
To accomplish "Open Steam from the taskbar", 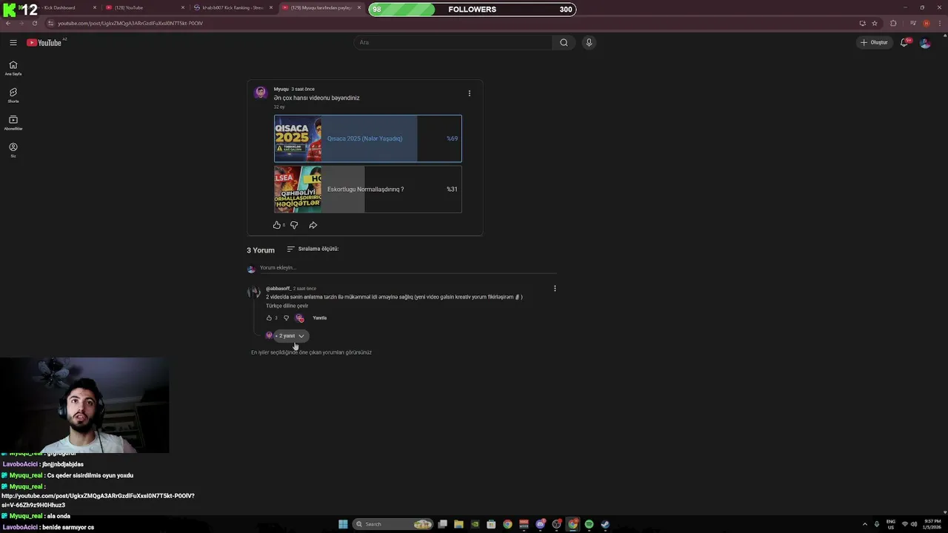I will (x=605, y=524).
